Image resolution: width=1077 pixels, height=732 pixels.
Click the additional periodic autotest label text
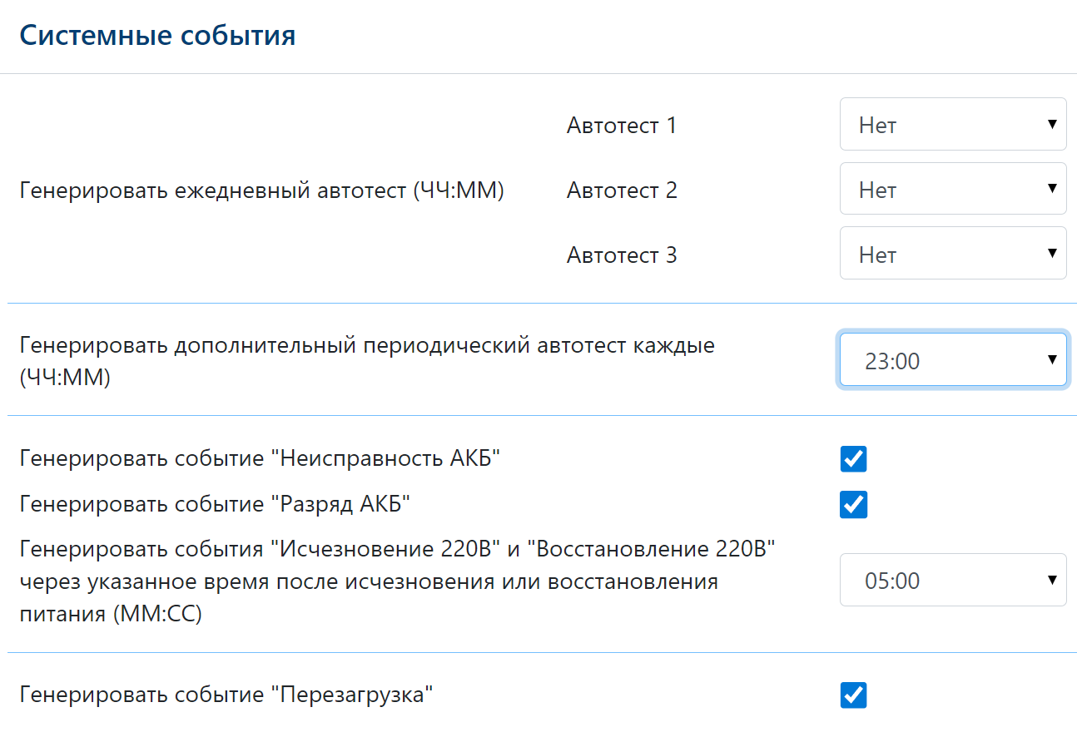pyautogui.click(x=366, y=345)
